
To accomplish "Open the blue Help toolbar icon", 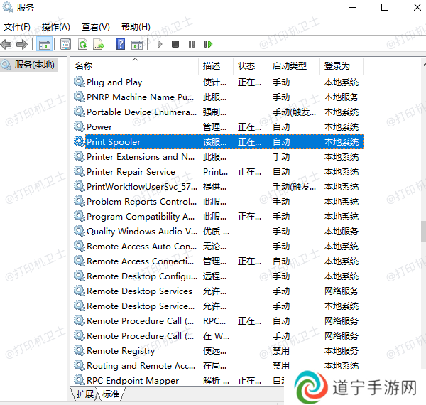I will [120, 44].
